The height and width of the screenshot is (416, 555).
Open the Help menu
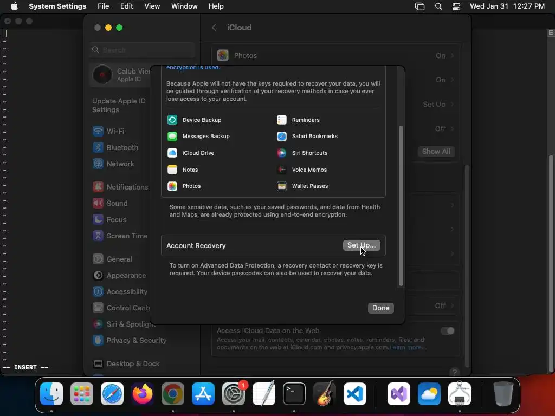[x=216, y=6]
